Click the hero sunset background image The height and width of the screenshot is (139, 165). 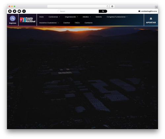click(x=82, y=78)
